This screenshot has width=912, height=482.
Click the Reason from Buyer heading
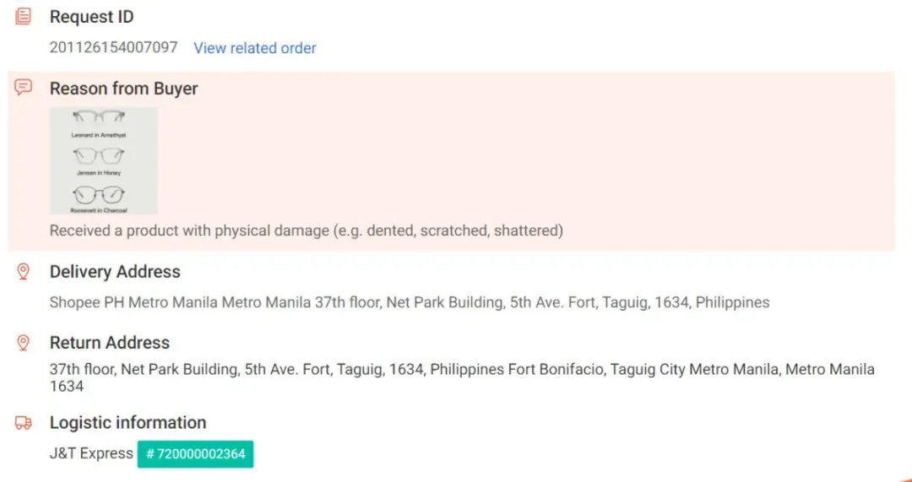124,89
